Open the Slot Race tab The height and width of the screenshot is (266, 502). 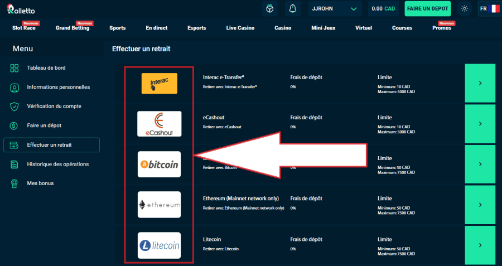(24, 28)
